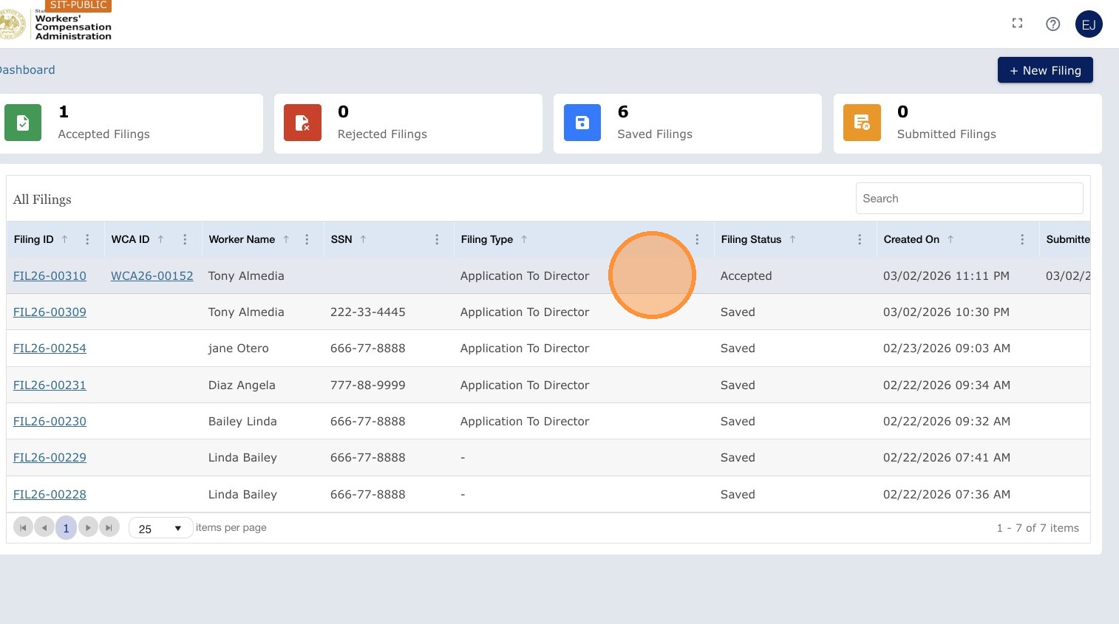Open filing link FIL26-00310
Viewport: 1119px width, 624px height.
click(50, 275)
